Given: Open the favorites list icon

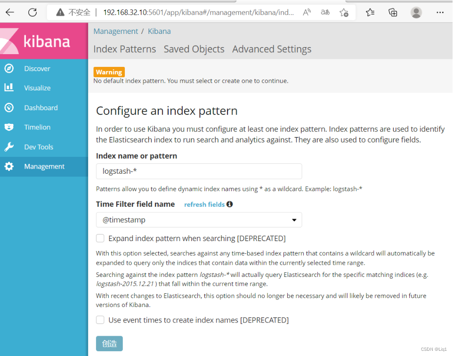Looking at the screenshot, I should pos(370,12).
